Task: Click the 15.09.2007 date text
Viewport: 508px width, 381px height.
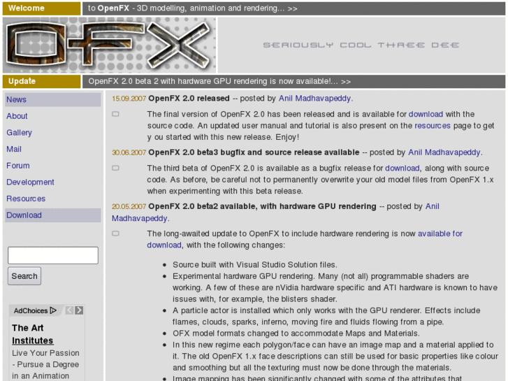Action: pos(129,99)
